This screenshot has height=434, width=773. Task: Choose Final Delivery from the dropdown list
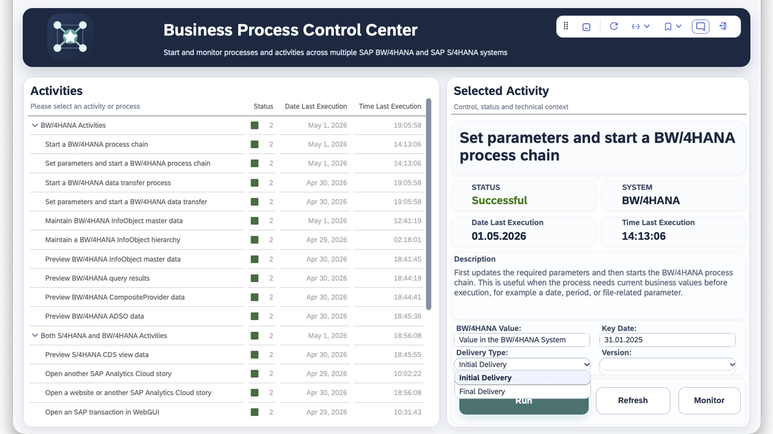point(522,392)
